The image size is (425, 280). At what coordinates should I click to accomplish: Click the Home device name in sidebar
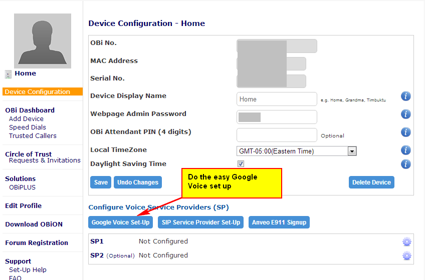25,73
